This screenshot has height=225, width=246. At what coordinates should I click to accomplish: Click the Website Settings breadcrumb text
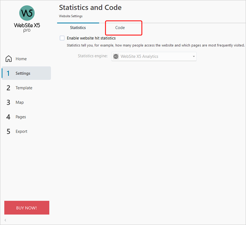pos(71,16)
